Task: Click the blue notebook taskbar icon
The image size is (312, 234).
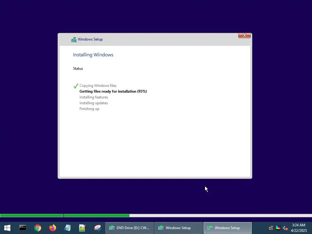Action: 67,228
